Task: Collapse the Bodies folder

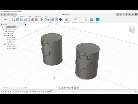Action: click(x=4, y=36)
